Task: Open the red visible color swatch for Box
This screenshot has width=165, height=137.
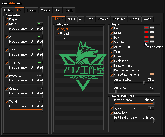Action: pyautogui.click(x=147, y=37)
